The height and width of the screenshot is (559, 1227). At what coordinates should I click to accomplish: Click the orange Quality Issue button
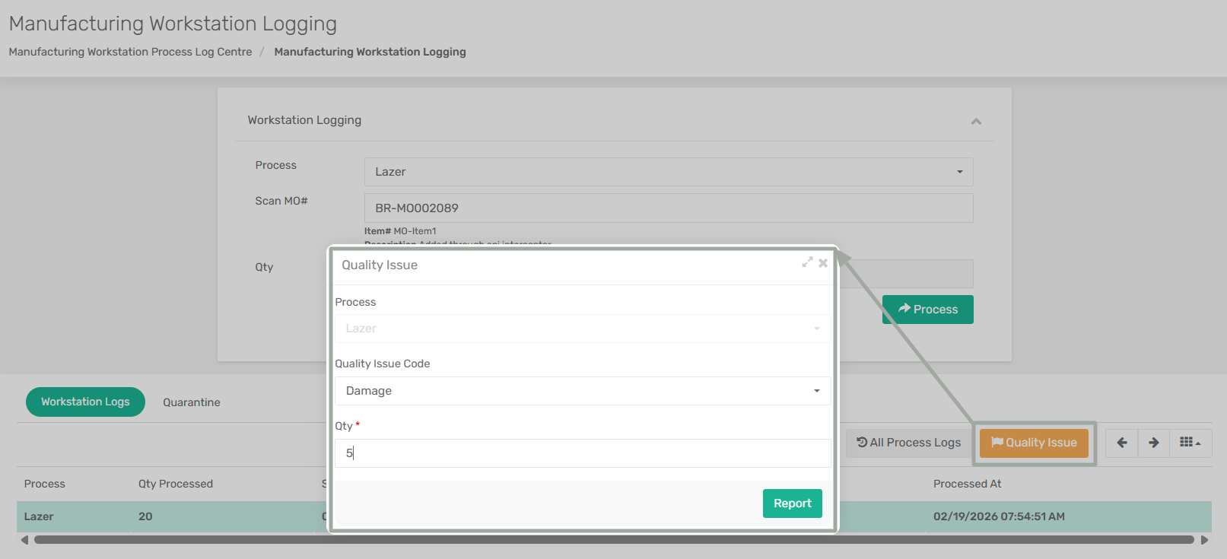[x=1034, y=443]
